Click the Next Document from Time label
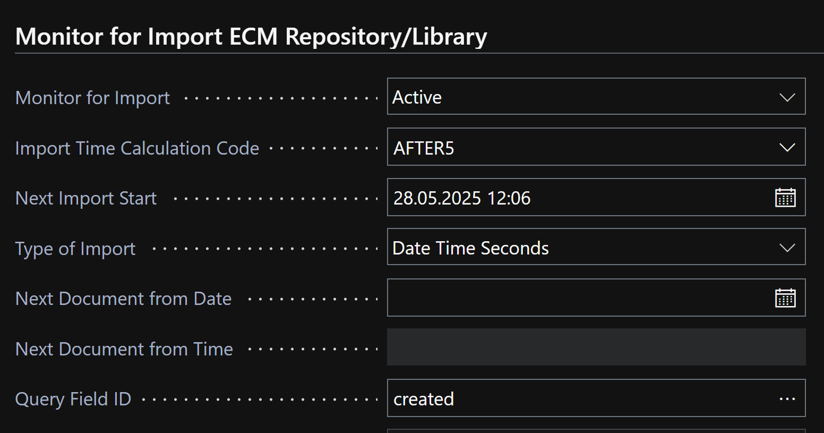Screen dimensions: 824x433 pyautogui.click(x=124, y=349)
